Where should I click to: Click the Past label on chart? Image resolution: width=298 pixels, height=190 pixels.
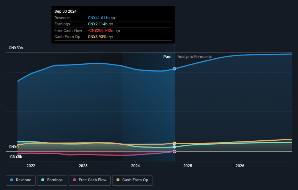167,57
